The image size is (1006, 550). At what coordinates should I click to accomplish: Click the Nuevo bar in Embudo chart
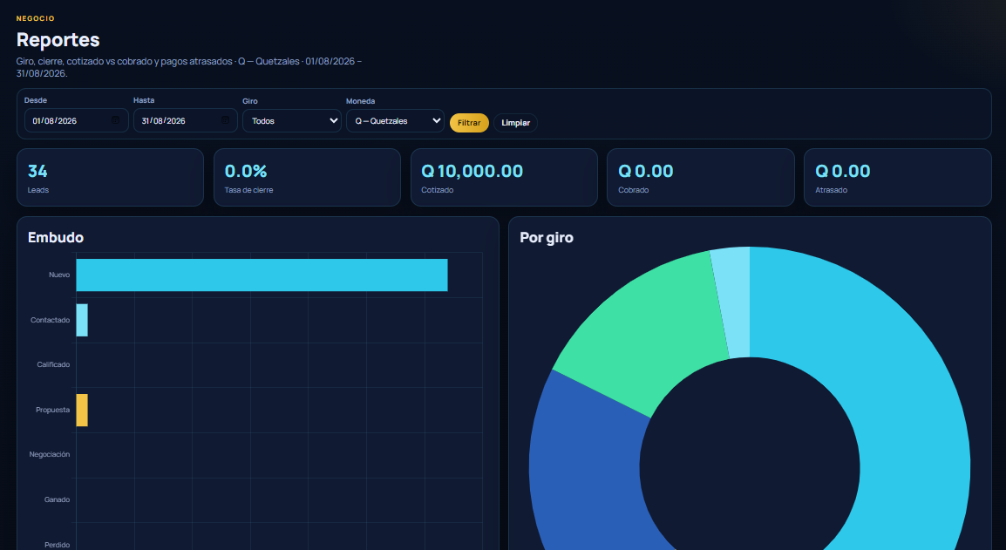click(x=262, y=275)
